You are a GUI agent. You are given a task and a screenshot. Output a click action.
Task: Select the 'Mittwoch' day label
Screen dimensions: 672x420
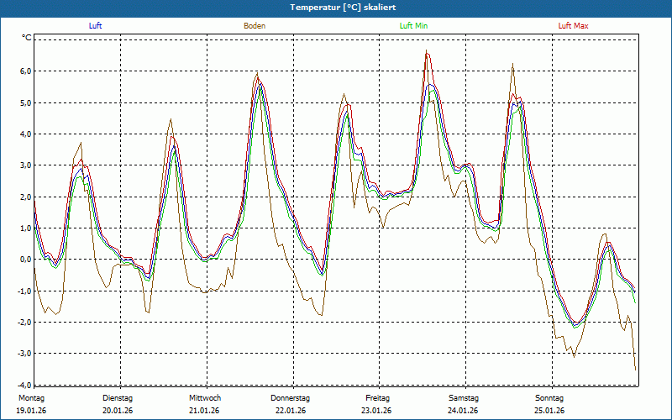pos(204,398)
